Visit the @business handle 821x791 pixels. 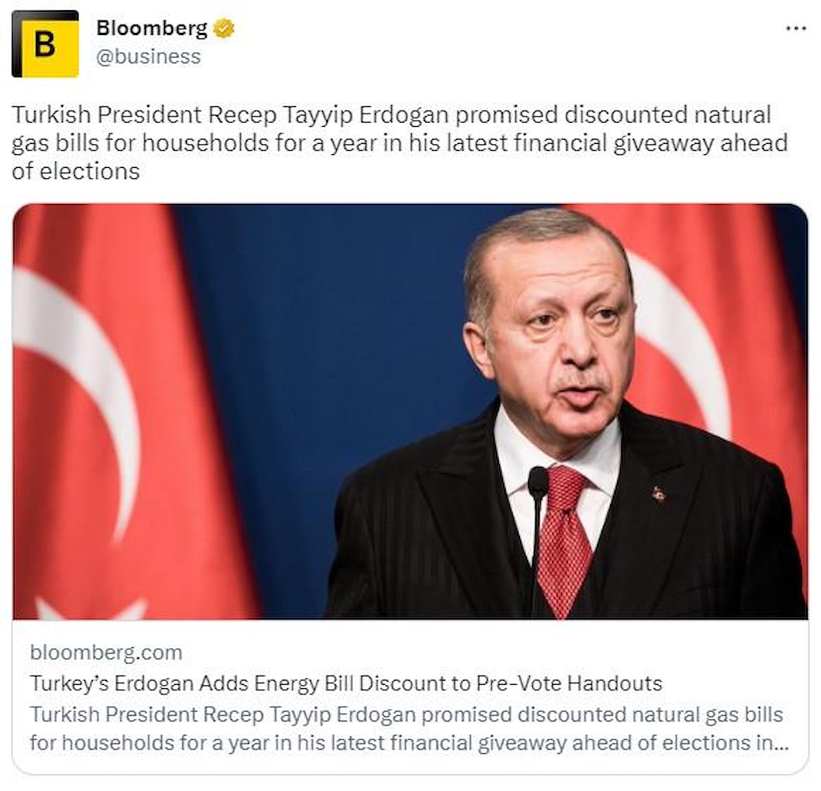[148, 57]
